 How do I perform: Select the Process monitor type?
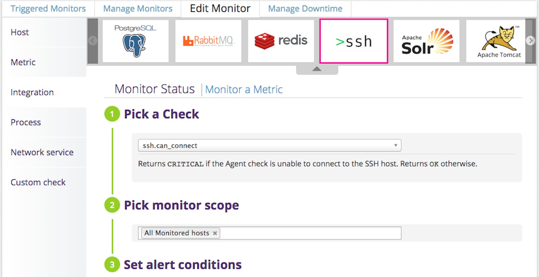point(26,122)
